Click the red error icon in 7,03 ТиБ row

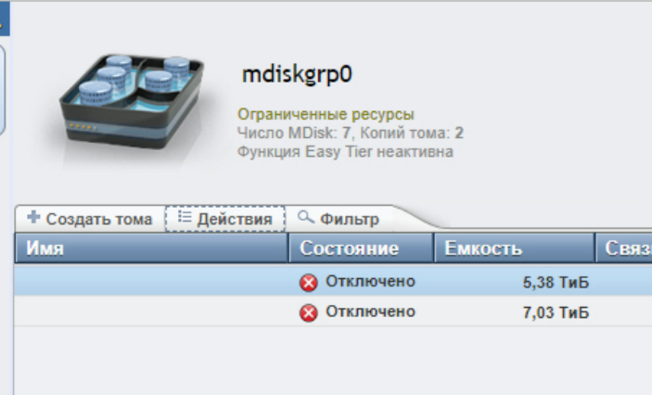coord(309,312)
